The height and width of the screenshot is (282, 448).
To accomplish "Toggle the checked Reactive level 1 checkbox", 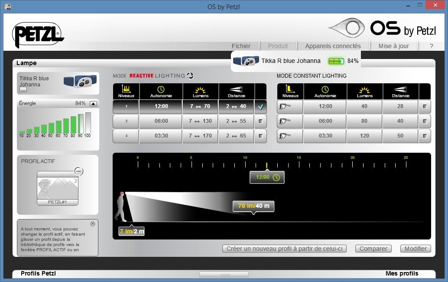I will coord(260,107).
